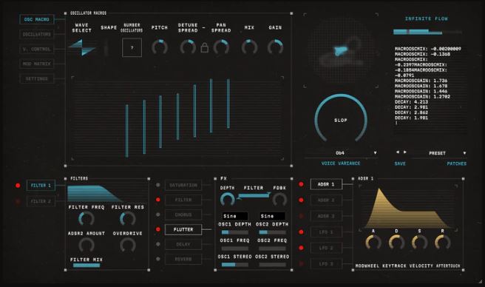Click the Filter Mix slider
The height and width of the screenshot is (287, 485).
coord(87,266)
